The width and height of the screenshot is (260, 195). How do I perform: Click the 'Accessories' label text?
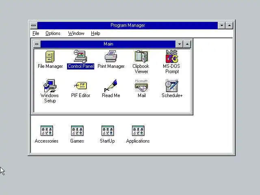47,141
